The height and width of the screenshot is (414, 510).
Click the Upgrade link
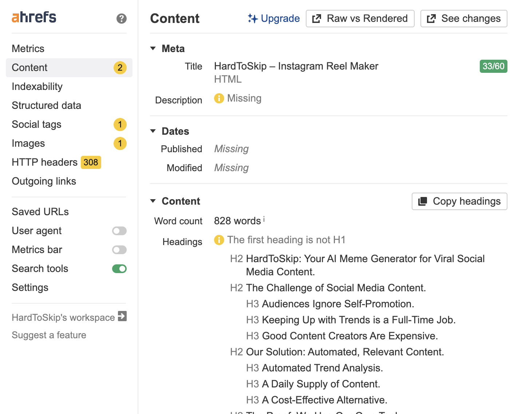click(280, 18)
